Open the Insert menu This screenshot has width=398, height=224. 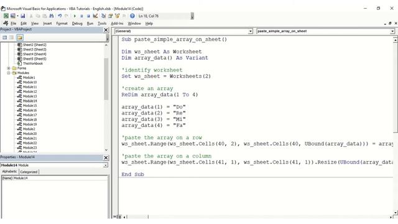(47, 24)
